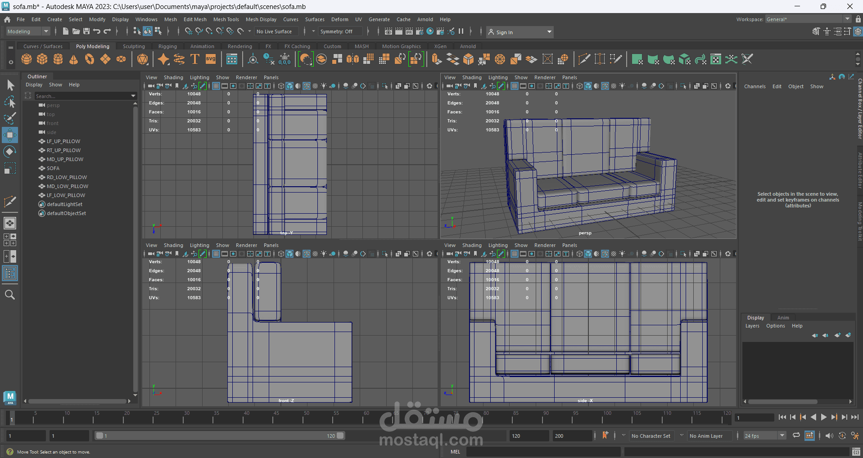Screen dimensions: 863x458
Task: Click the Mirror shelf icon
Action: pyautogui.click(x=353, y=59)
